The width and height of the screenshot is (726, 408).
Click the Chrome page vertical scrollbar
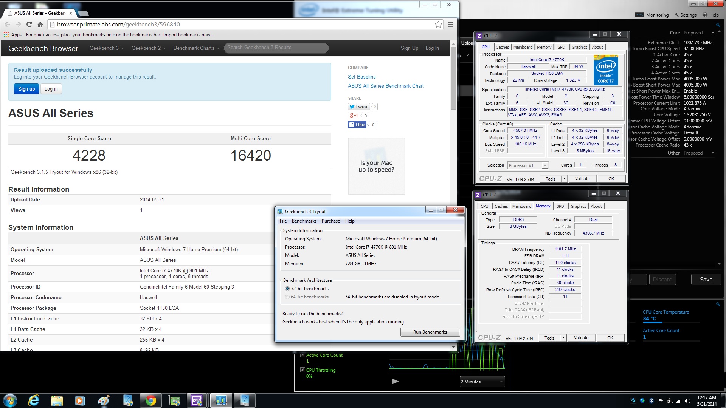pos(453,79)
